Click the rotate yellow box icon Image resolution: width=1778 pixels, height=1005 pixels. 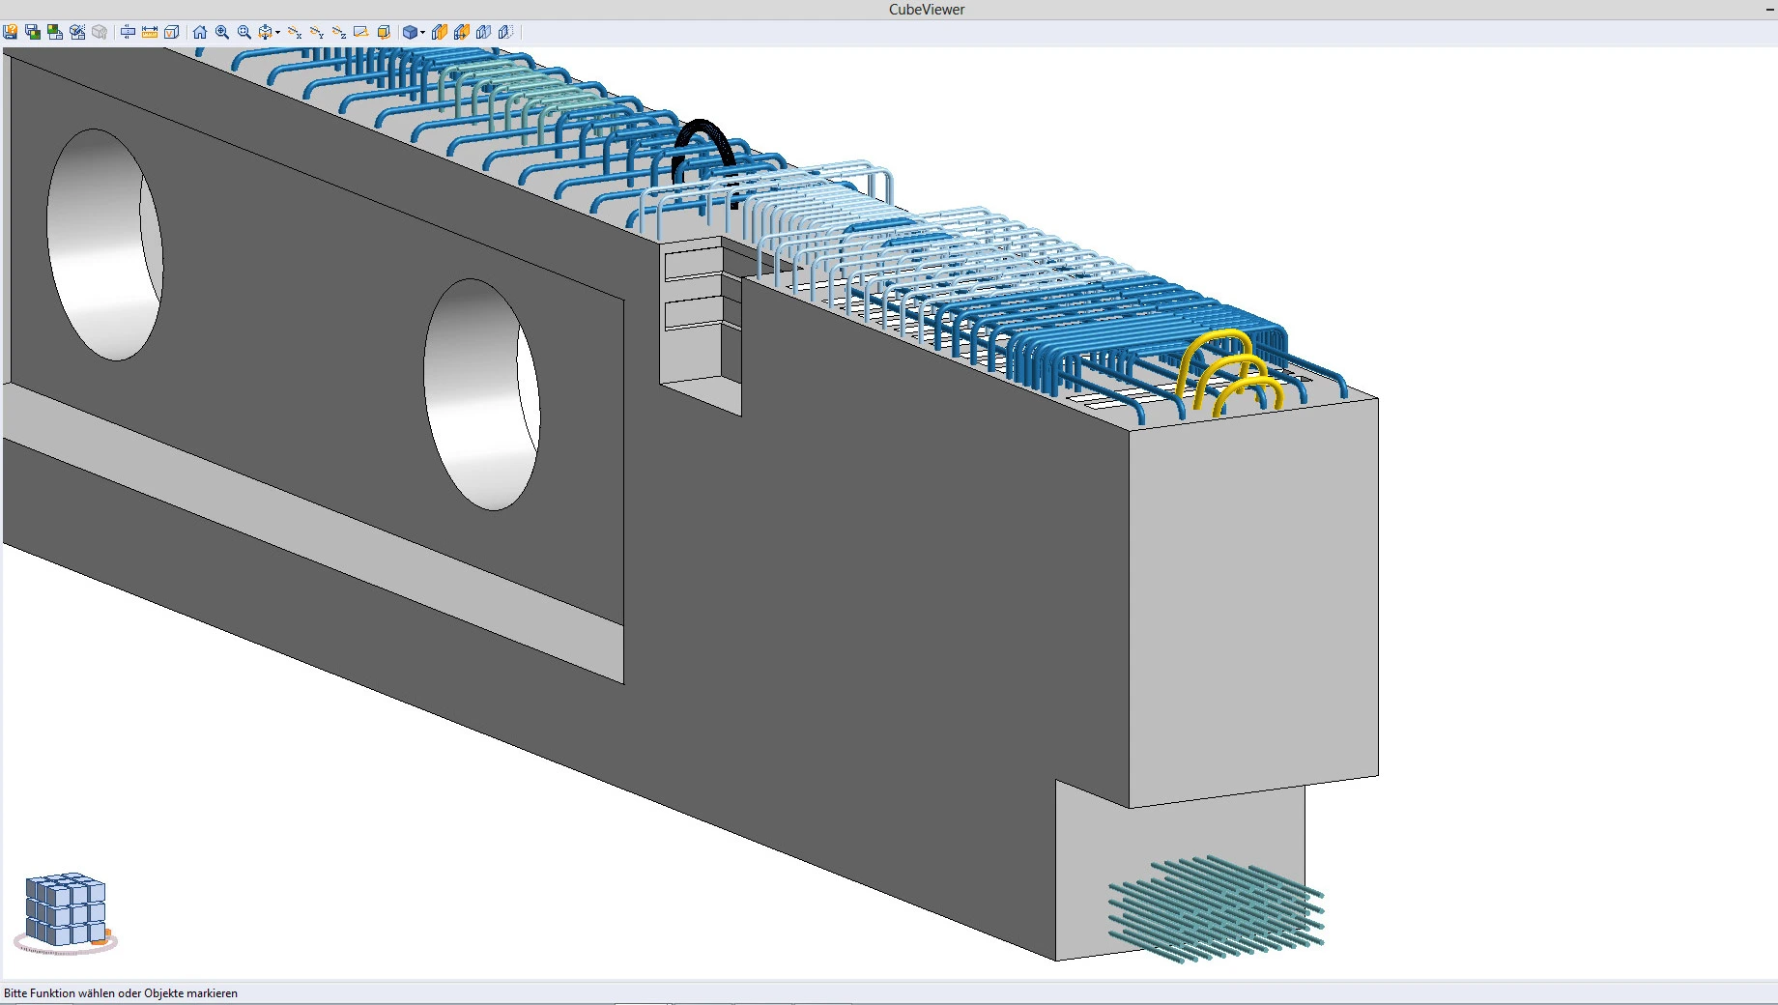pyautogui.click(x=384, y=32)
